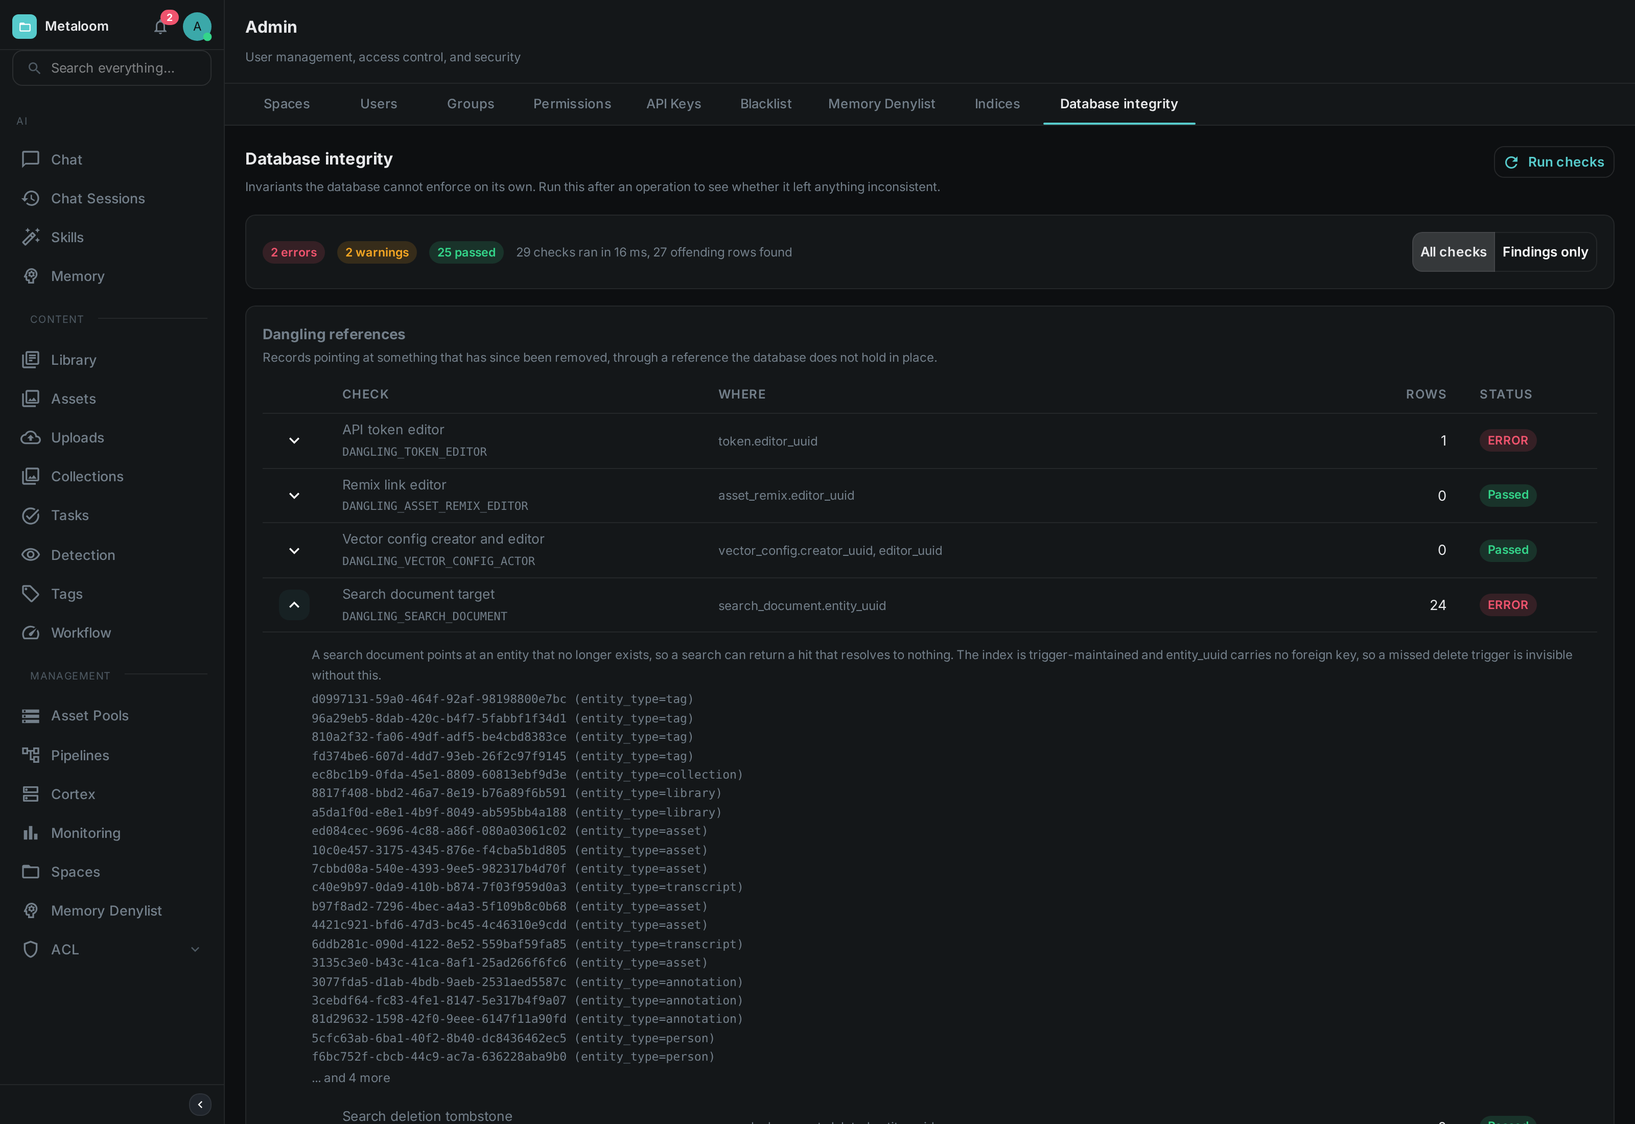Screen dimensions: 1635x1124
Task: Click the Detection eye icon
Action: (x=30, y=555)
